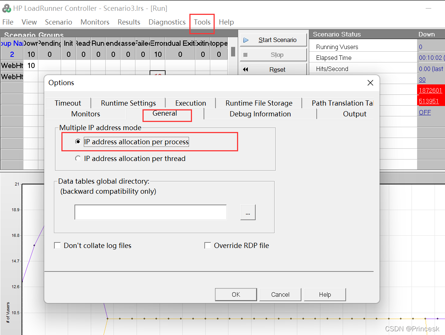Switch to the Timeout tab
This screenshot has width=445, height=335.
[x=68, y=103]
